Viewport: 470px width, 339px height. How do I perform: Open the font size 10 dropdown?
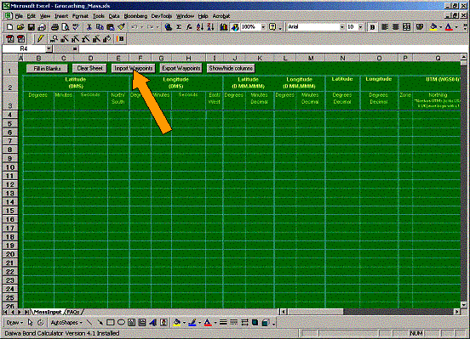[x=361, y=27]
